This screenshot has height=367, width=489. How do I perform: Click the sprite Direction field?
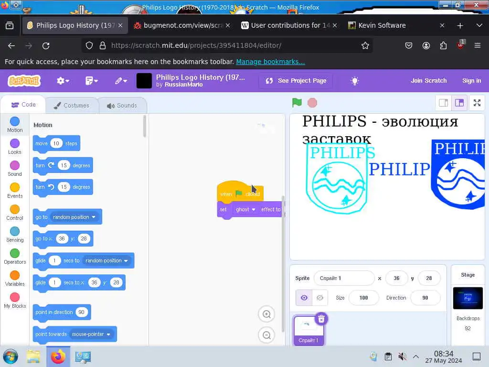pyautogui.click(x=425, y=298)
